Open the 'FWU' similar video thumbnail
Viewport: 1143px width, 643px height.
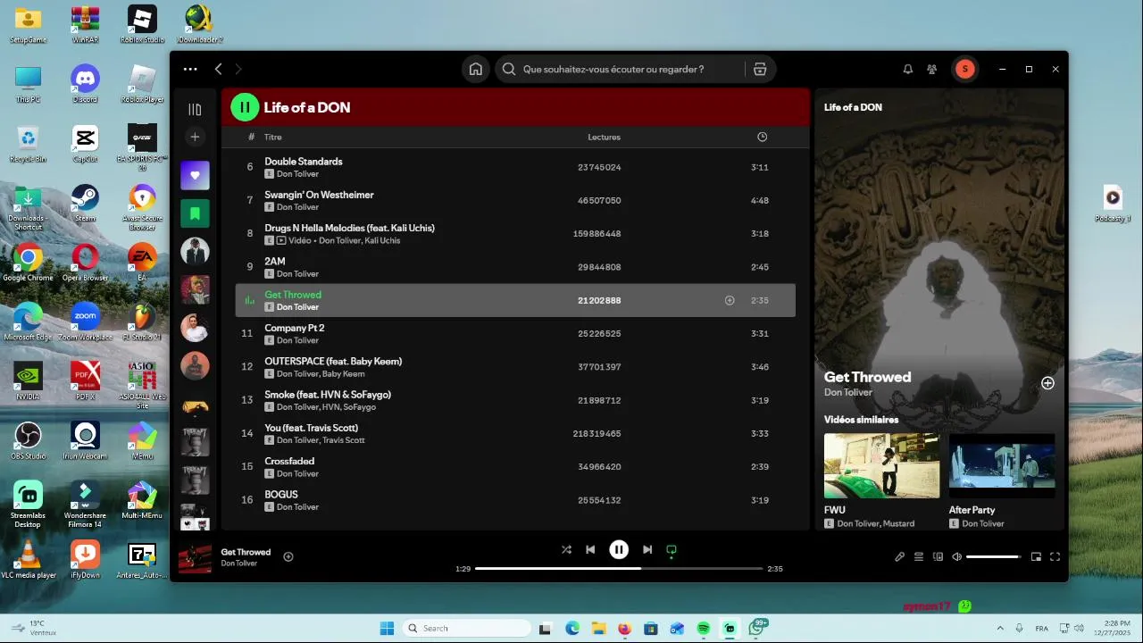tap(881, 465)
